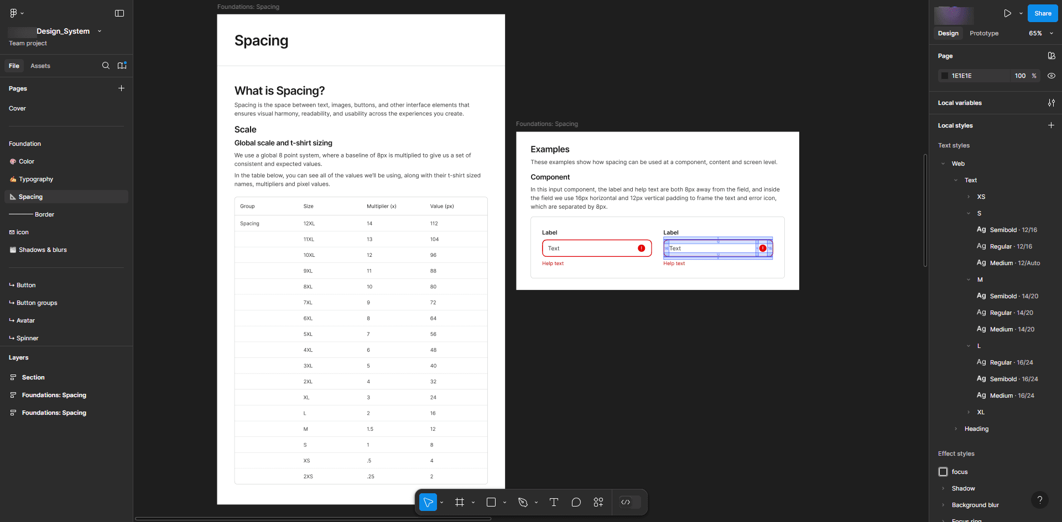1062x522 pixels.
Task: Open local variables settings icon
Action: tap(1051, 103)
